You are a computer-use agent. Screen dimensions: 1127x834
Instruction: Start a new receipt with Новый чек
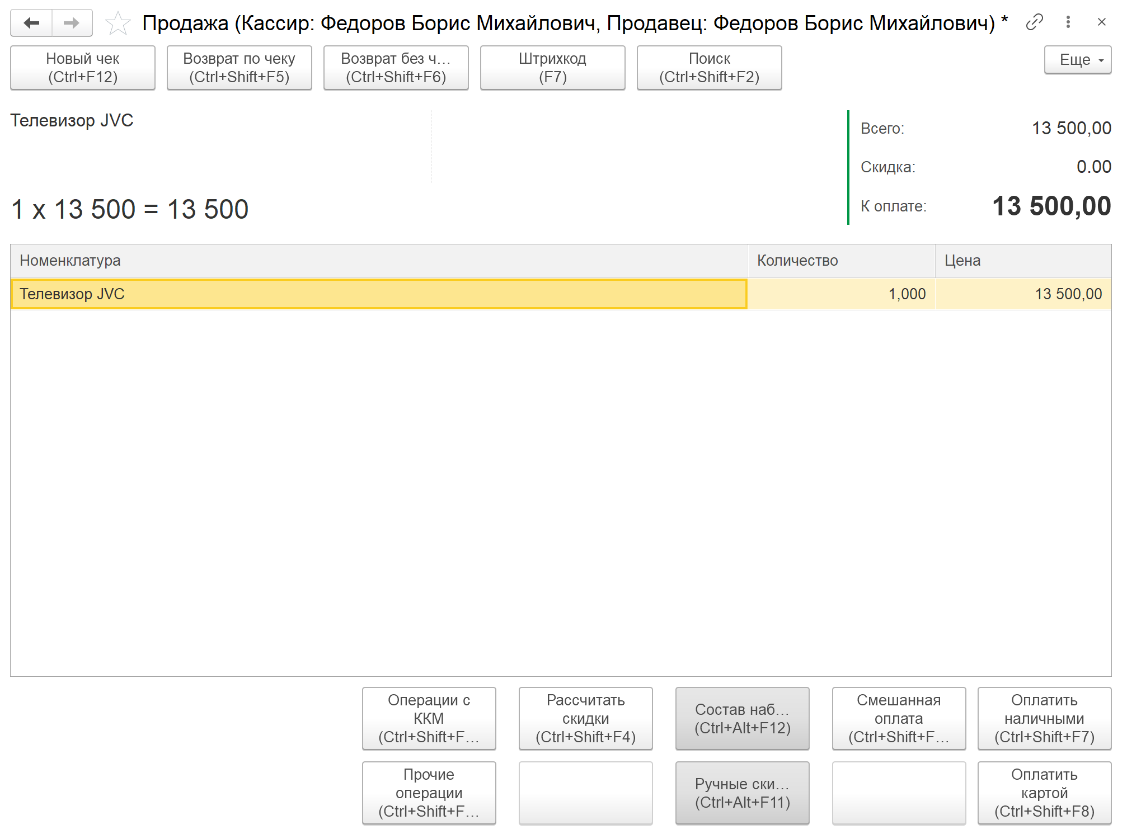click(83, 68)
